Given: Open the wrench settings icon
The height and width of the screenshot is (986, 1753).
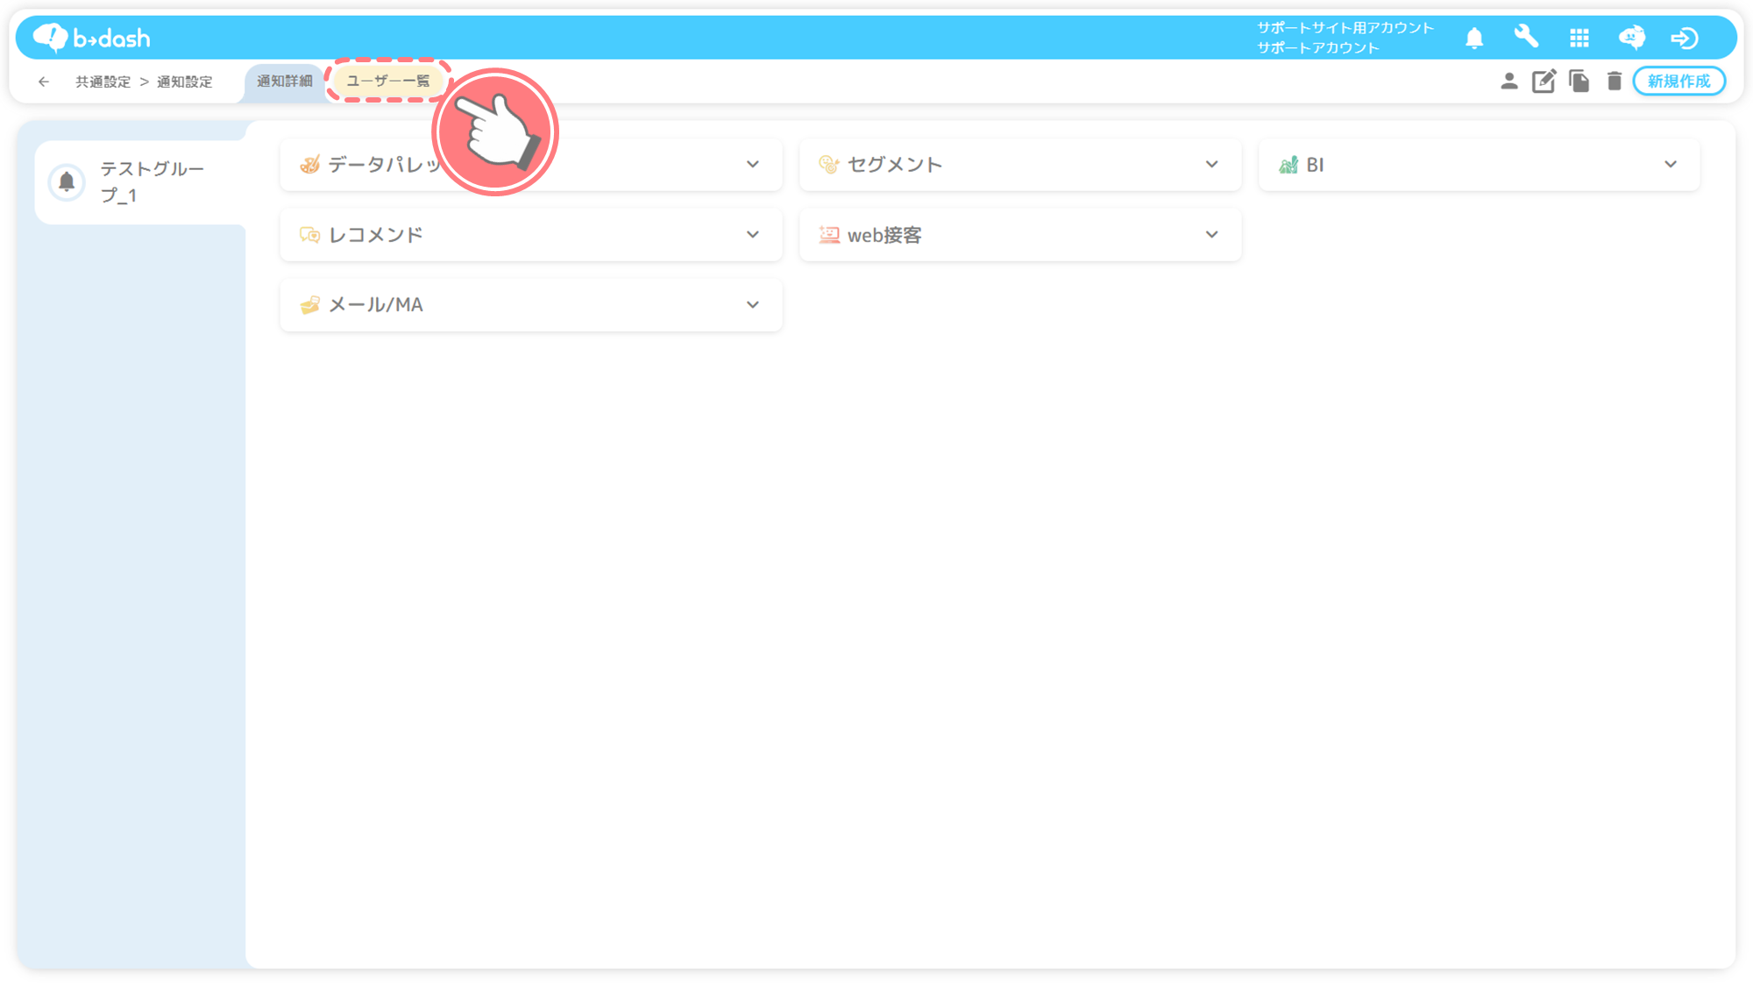Looking at the screenshot, I should click(x=1526, y=37).
